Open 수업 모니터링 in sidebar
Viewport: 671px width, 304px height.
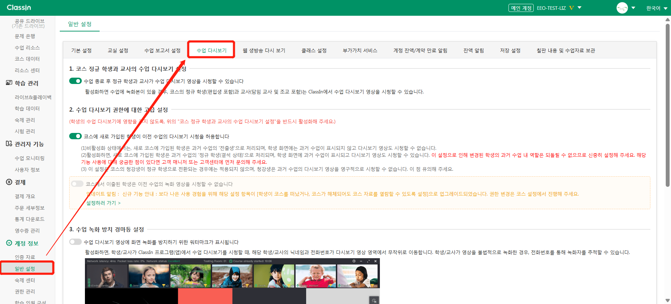[30, 158]
